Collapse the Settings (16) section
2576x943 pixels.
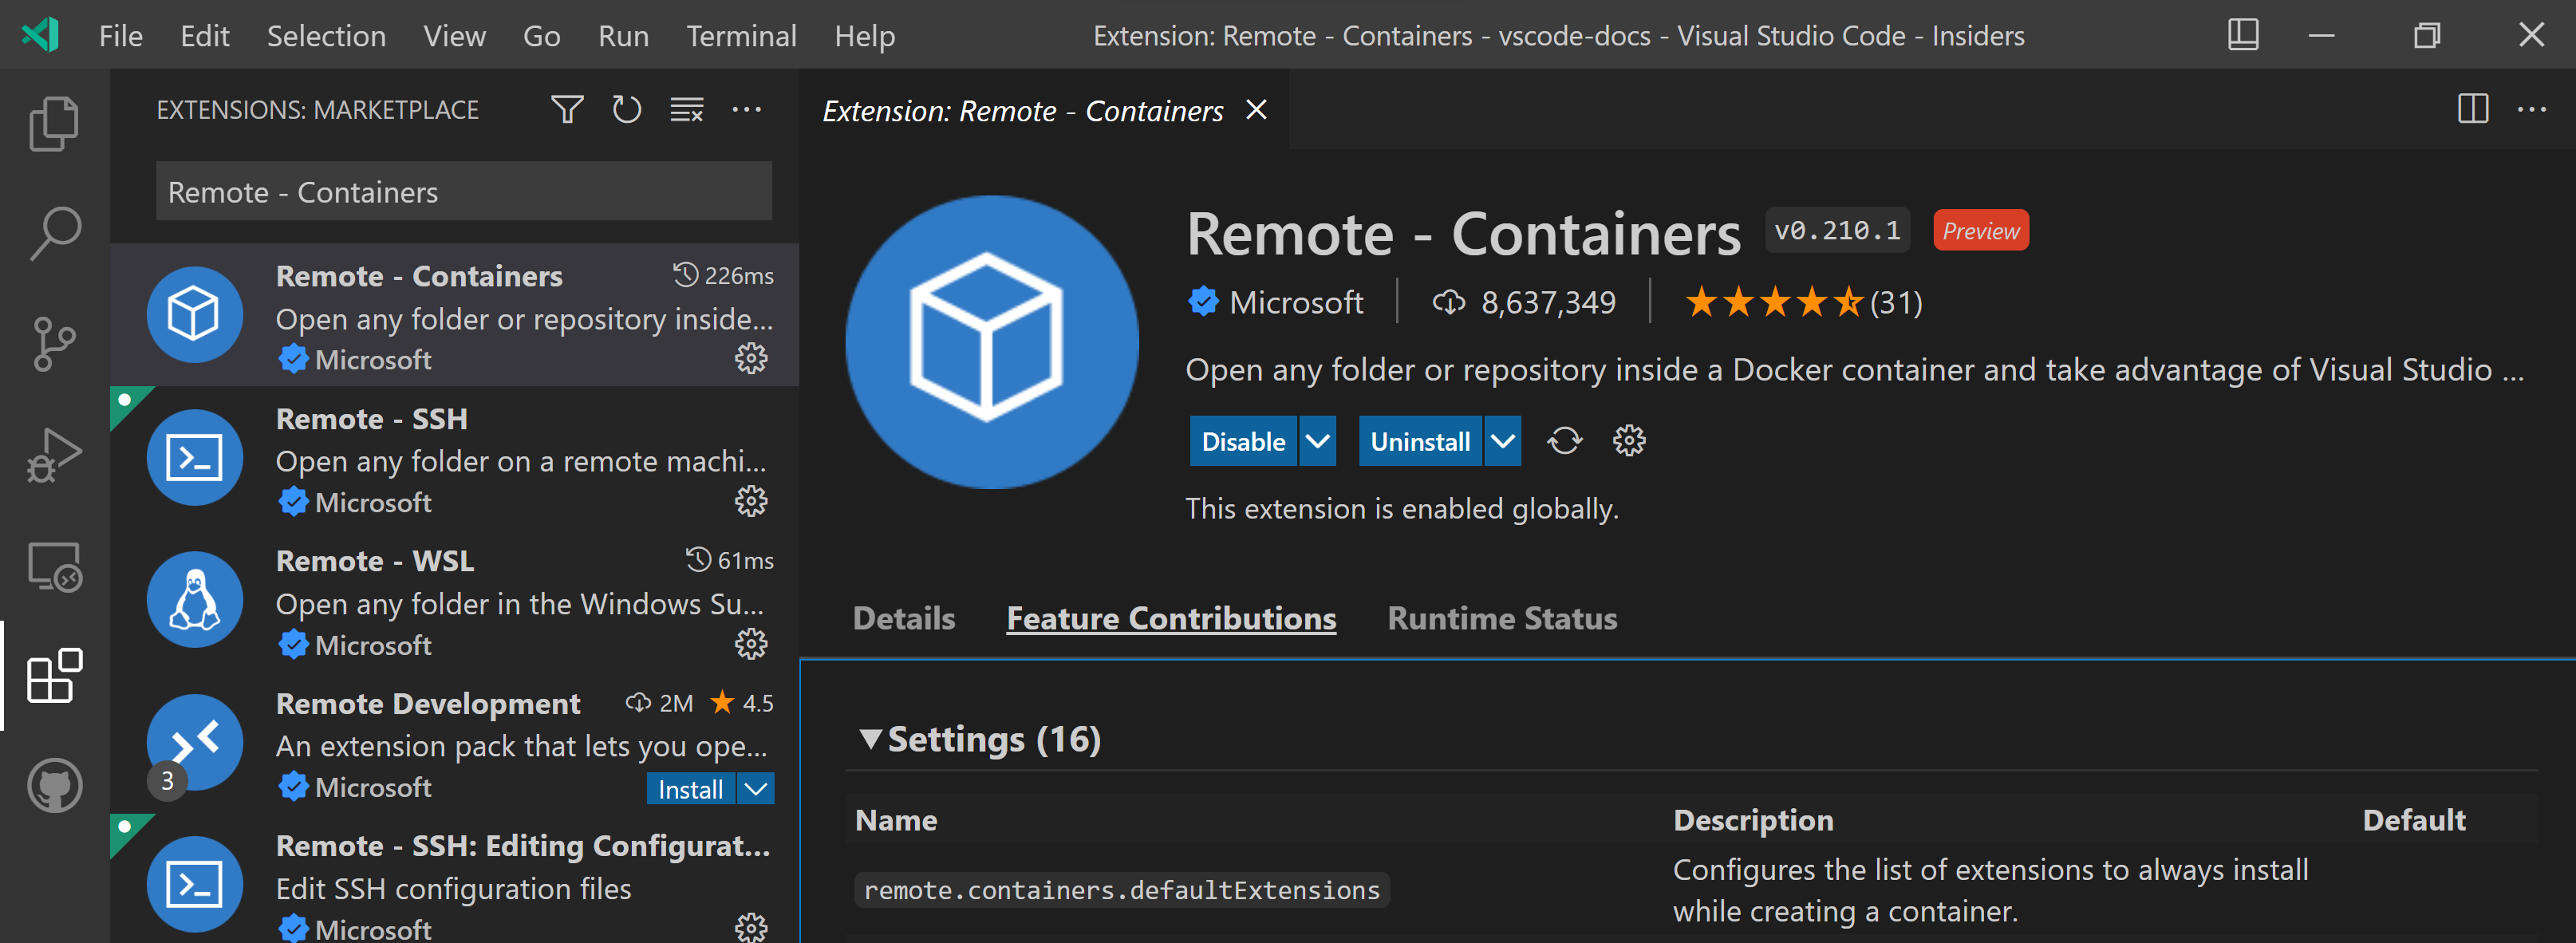pos(870,739)
